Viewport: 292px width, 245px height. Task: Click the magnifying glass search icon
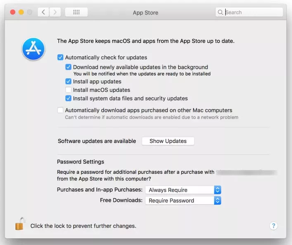coord(220,12)
